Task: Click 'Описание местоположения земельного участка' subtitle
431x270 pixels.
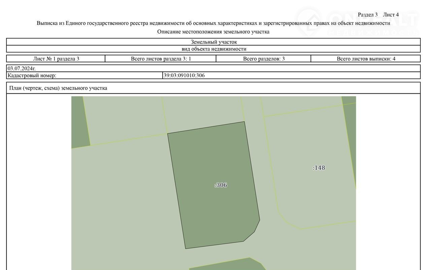Action: tap(213, 32)
